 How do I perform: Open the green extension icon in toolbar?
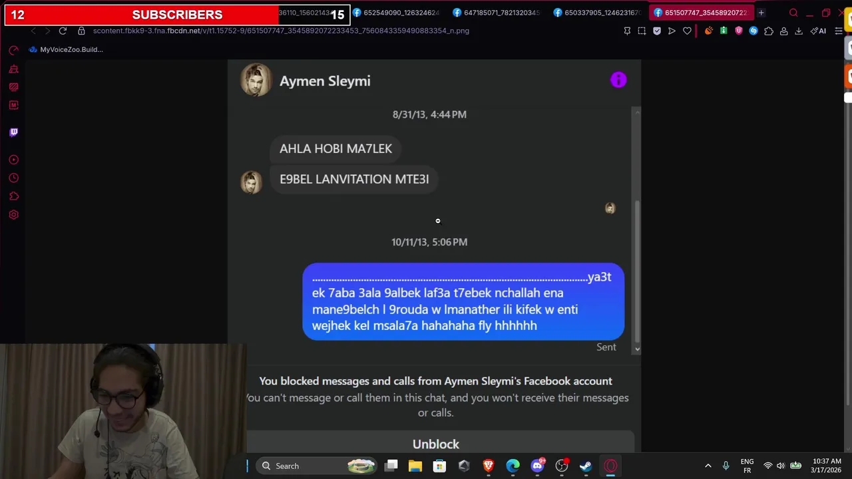coord(724,31)
